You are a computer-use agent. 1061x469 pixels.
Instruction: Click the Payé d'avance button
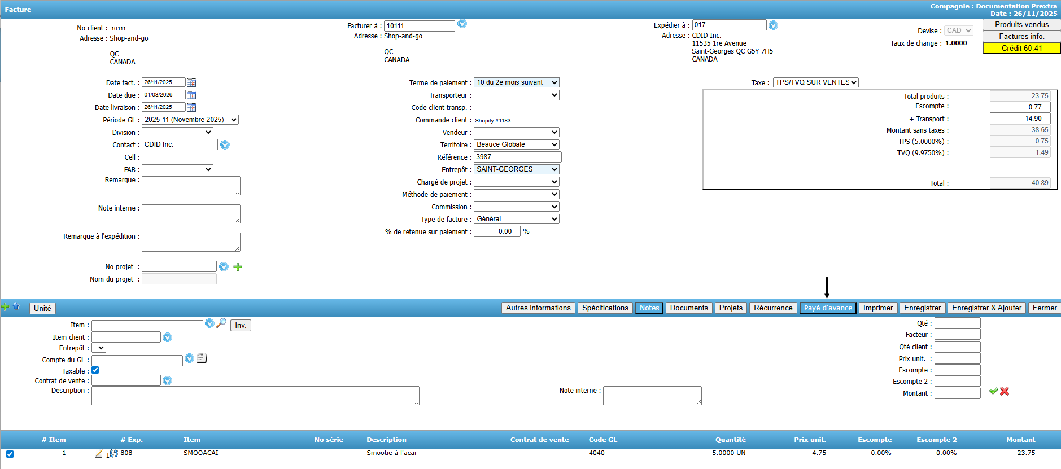(x=828, y=308)
